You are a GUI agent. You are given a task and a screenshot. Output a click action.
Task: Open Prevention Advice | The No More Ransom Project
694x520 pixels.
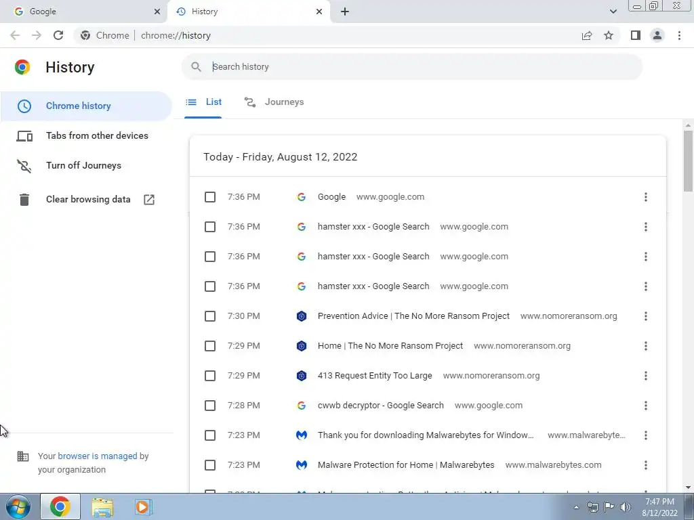pos(413,316)
